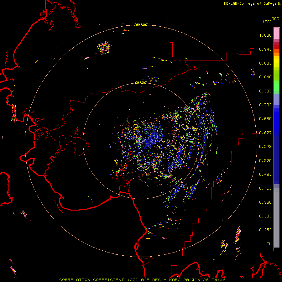The height and width of the screenshot is (282, 282).
Task: Click the DCC label above the color scale
Action: pyautogui.click(x=275, y=19)
